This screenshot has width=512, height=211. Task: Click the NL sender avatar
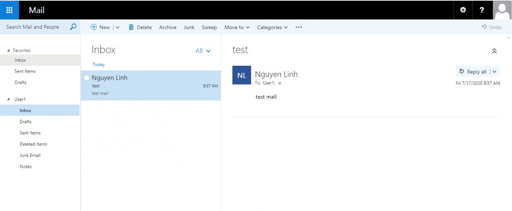coord(242,75)
